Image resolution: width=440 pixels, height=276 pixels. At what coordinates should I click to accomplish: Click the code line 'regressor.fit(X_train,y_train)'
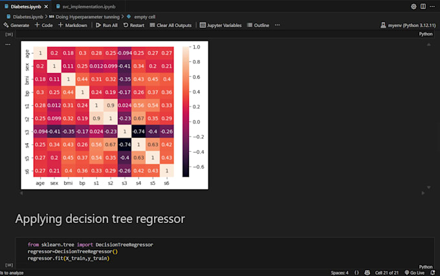[69, 259]
